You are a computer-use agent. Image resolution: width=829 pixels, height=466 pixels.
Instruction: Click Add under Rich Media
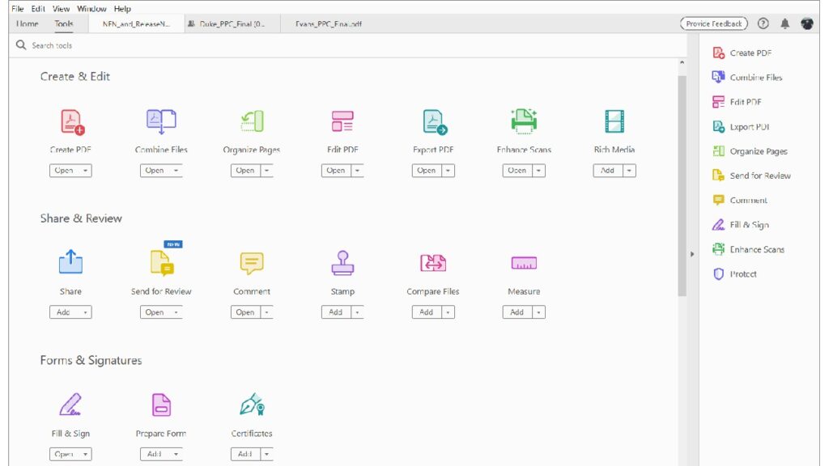click(608, 171)
